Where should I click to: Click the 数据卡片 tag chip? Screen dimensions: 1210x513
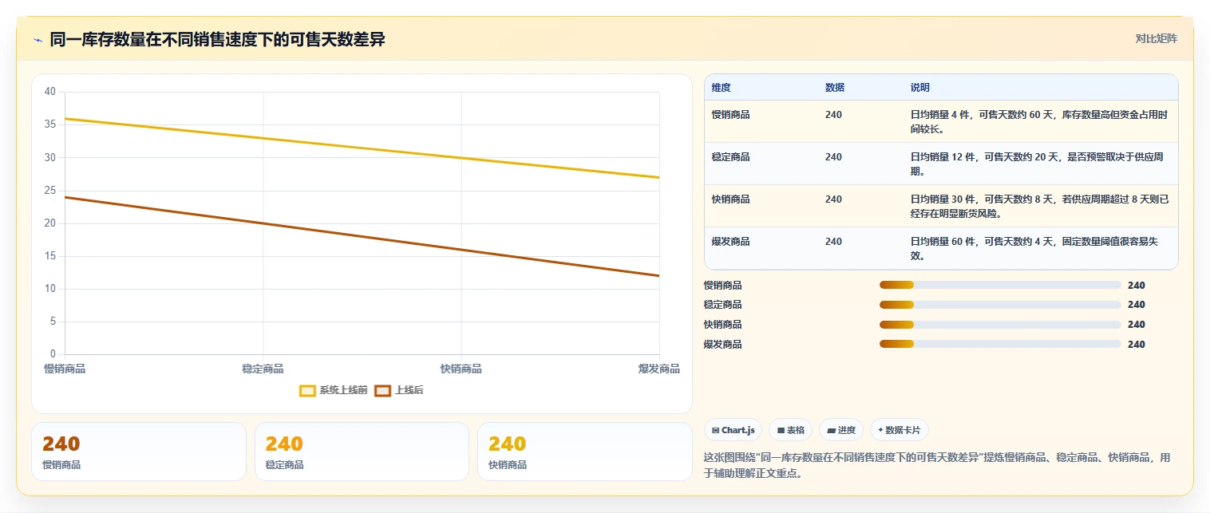coord(899,430)
